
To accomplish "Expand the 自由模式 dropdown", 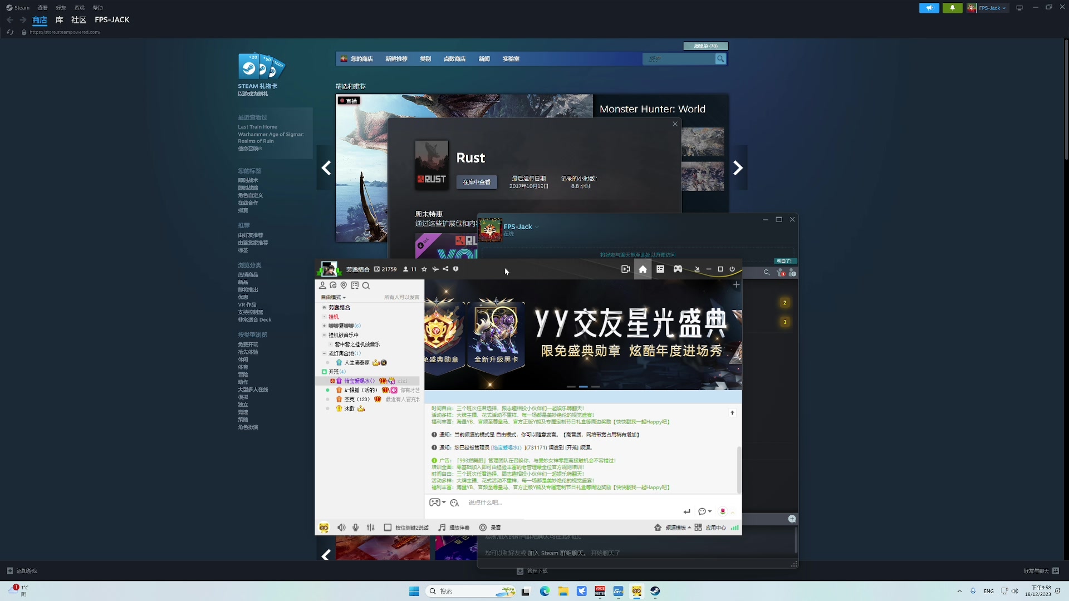I will [x=332, y=297].
